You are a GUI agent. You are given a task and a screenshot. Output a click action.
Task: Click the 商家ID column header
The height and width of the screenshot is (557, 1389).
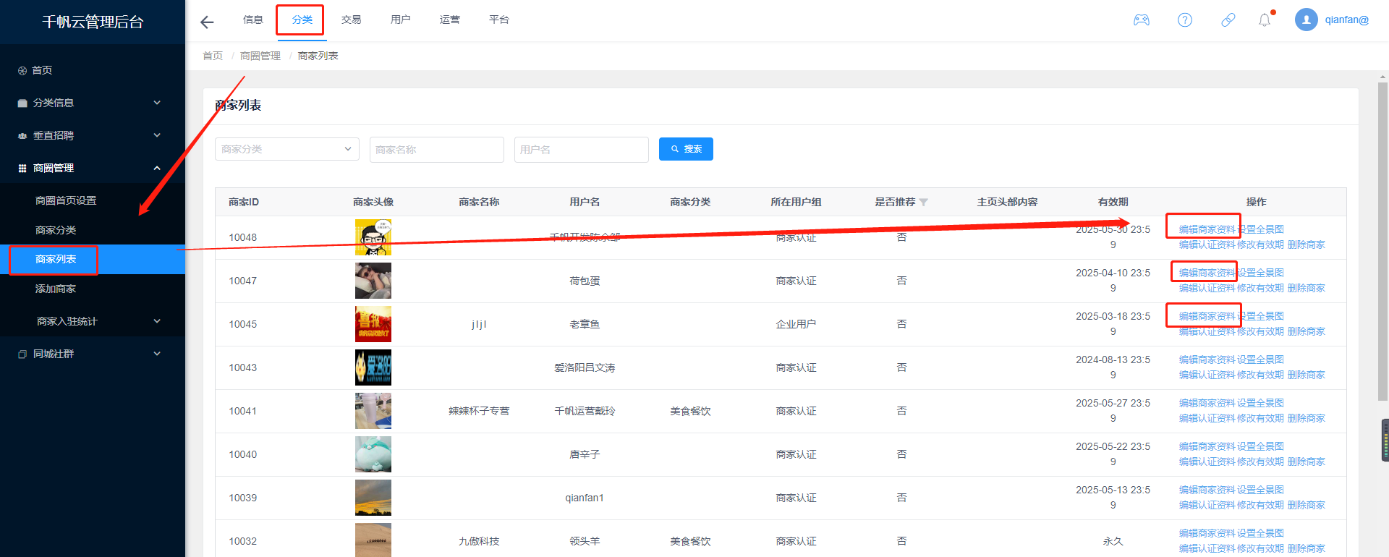point(244,202)
